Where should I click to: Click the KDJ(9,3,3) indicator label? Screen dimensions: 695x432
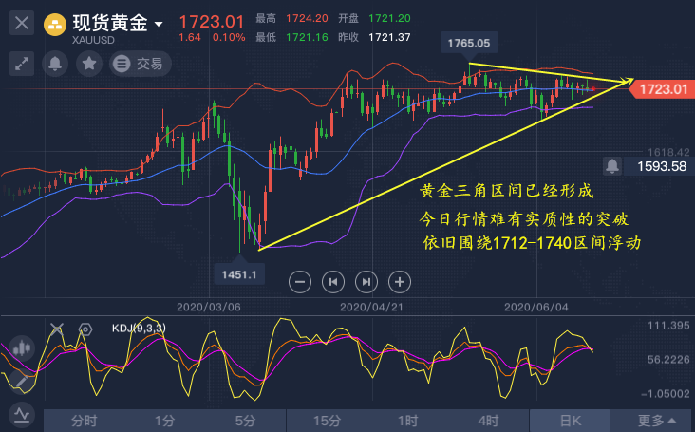tap(139, 329)
